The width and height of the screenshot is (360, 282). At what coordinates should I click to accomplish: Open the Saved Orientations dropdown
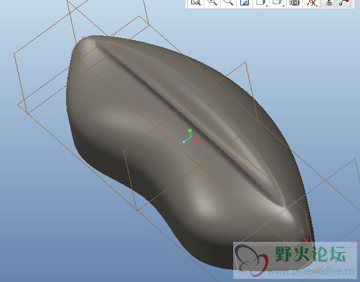(278, 3)
